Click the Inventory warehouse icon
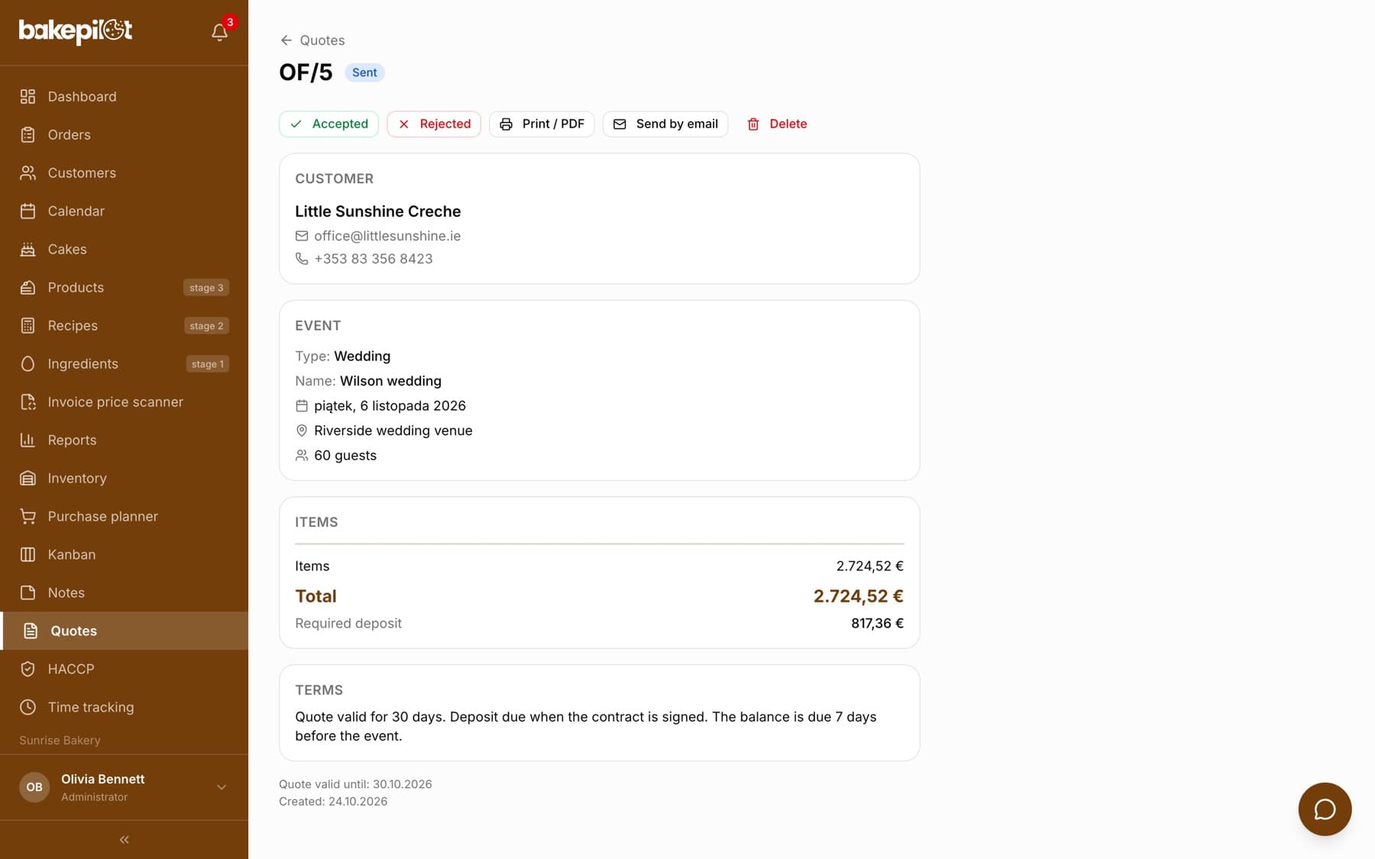Viewport: 1375px width, 859px height. pyautogui.click(x=28, y=478)
